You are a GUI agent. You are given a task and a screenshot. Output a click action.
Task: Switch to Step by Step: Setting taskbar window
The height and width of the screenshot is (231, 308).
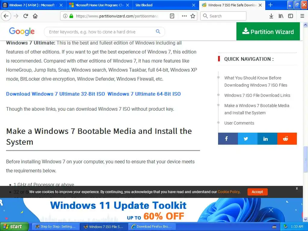click(56, 227)
